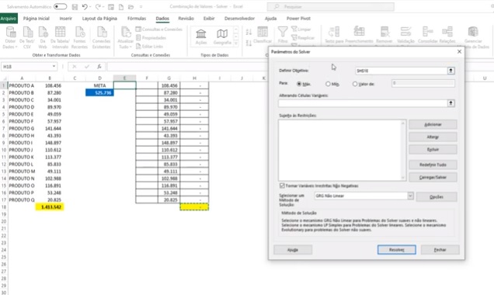Screen dimensions: 494x295
Task: Click the Conexões Existentes icon
Action: point(102,33)
